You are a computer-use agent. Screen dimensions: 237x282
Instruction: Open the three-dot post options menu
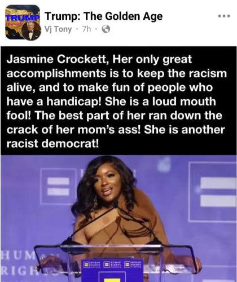(x=224, y=16)
